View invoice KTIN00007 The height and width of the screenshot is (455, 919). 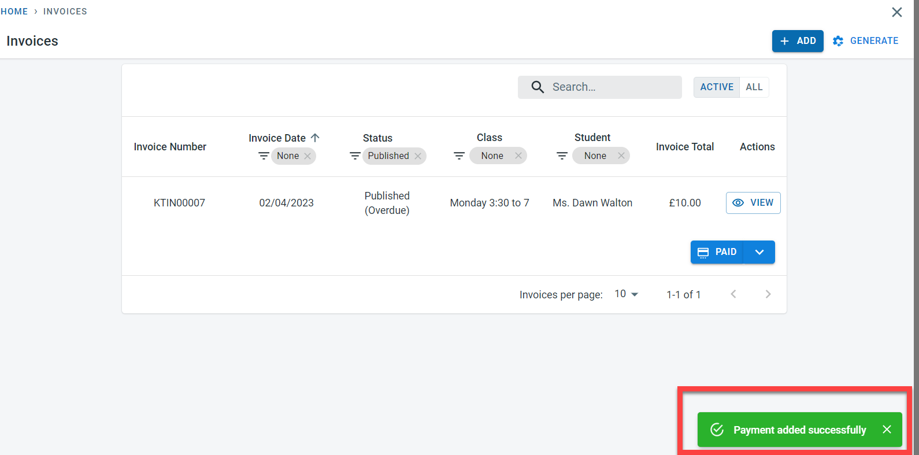[753, 203]
